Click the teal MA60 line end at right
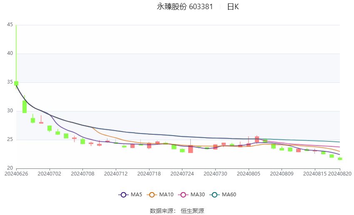This screenshot has height=215, width=354. coord(339,142)
